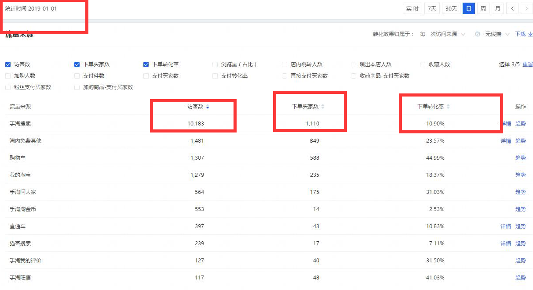The width and height of the screenshot is (533, 290).
Task: Check the 收藏人数 checkbox
Action: tap(423, 64)
